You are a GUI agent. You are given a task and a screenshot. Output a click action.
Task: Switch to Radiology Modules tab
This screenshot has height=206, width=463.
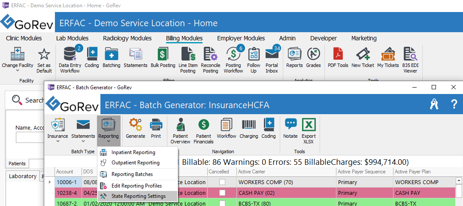click(x=127, y=38)
